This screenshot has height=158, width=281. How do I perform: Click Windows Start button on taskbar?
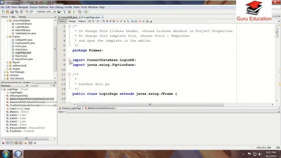pyautogui.click(x=6, y=154)
